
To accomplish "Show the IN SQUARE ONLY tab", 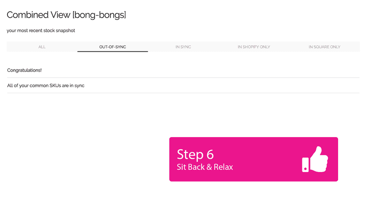I will (x=324, y=47).
